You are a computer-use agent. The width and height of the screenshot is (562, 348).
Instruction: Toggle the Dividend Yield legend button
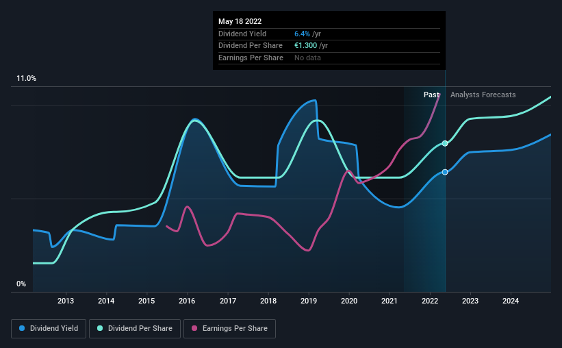click(49, 329)
